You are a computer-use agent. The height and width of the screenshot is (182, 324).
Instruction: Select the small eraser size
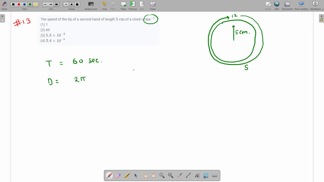[x=66, y=4]
